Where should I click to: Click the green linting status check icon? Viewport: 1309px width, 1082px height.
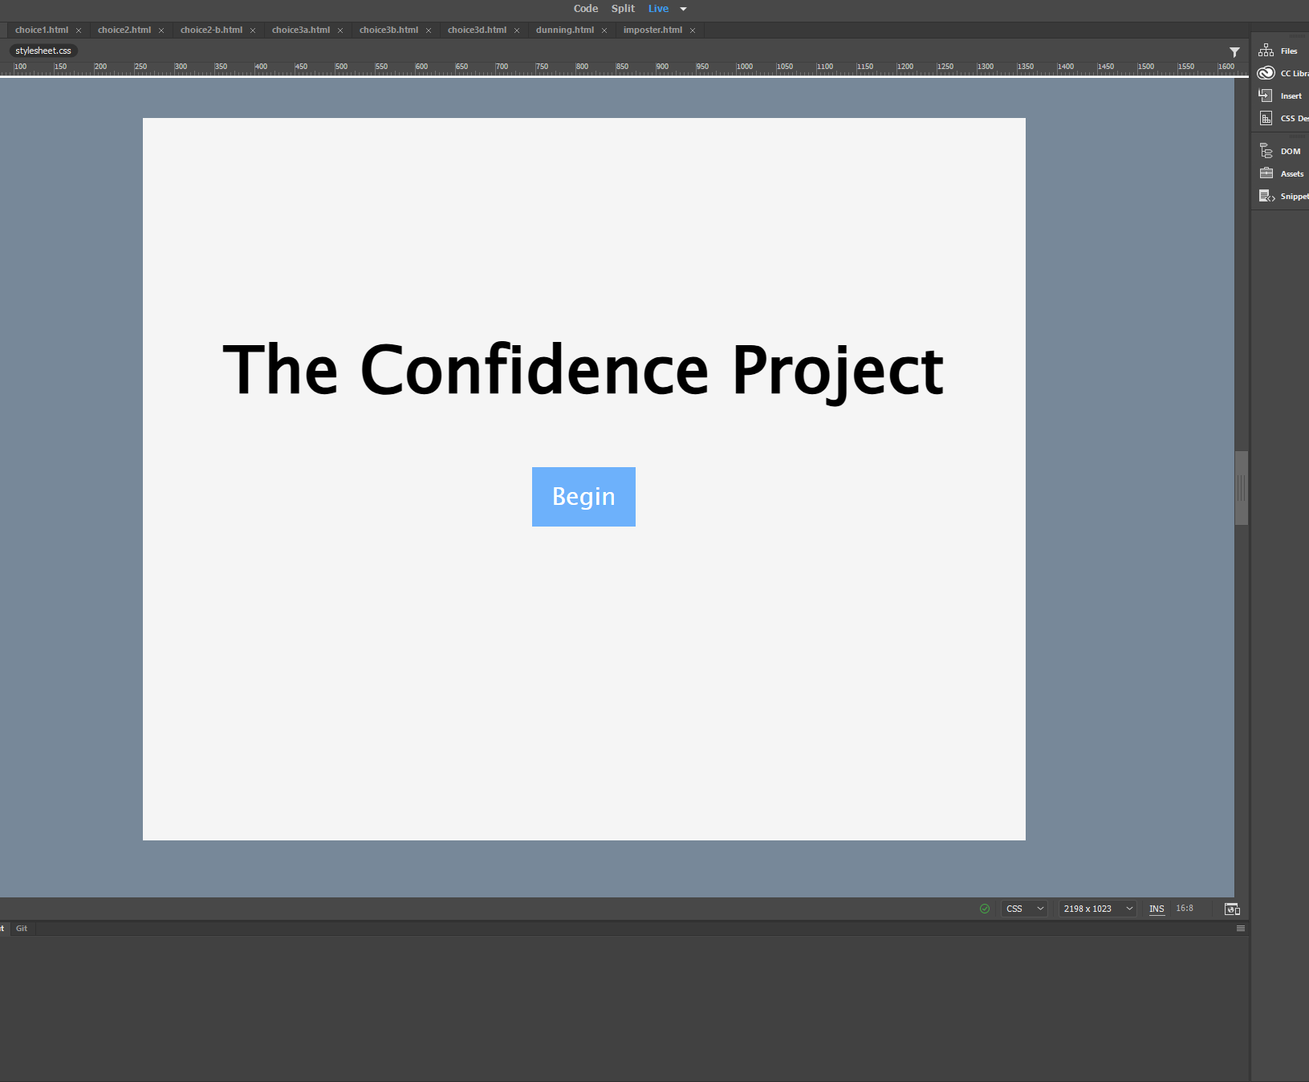985,909
